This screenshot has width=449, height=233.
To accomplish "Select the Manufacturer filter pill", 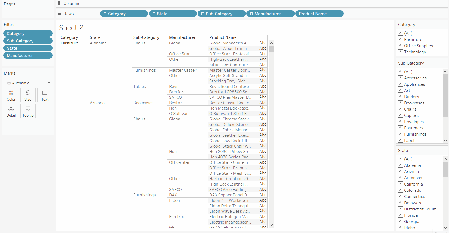I will 28,55.
